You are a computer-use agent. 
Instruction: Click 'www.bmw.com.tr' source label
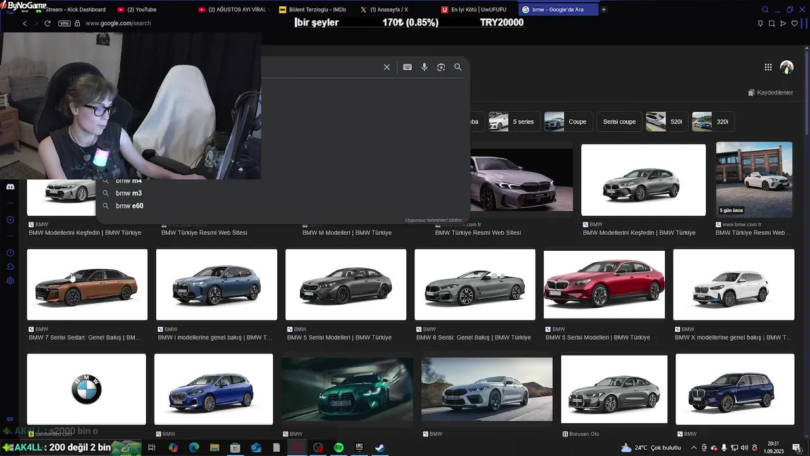click(x=742, y=224)
